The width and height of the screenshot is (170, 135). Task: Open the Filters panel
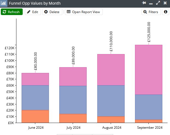point(151,12)
